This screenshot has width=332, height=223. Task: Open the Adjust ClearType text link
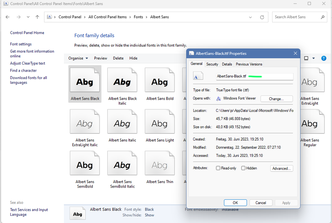[x=28, y=63]
